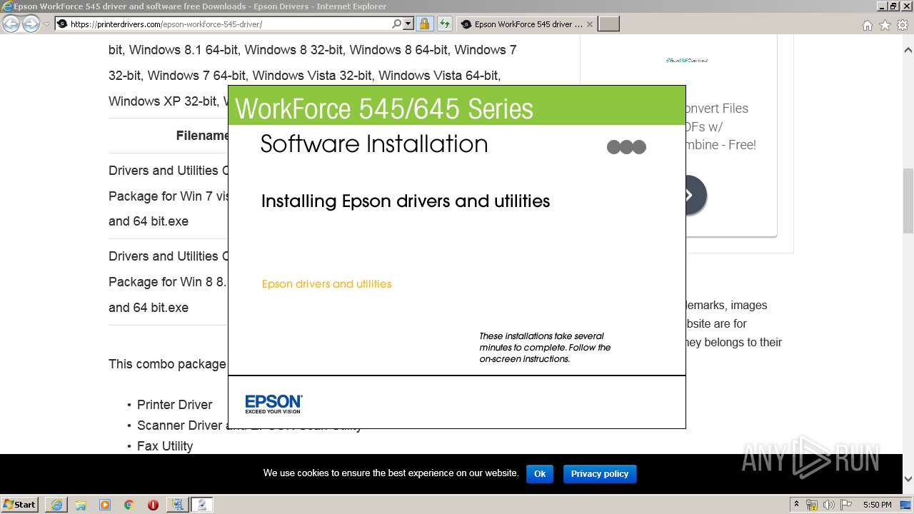This screenshot has width=914, height=514.
Task: Open Favorites with the star icon
Action: click(885, 25)
